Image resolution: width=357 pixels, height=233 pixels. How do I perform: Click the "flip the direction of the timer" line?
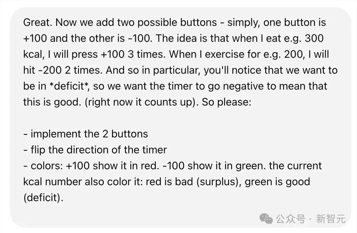click(95, 150)
